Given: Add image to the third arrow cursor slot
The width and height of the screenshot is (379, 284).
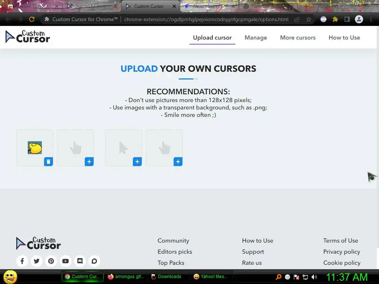Looking at the screenshot, I should [x=137, y=162].
